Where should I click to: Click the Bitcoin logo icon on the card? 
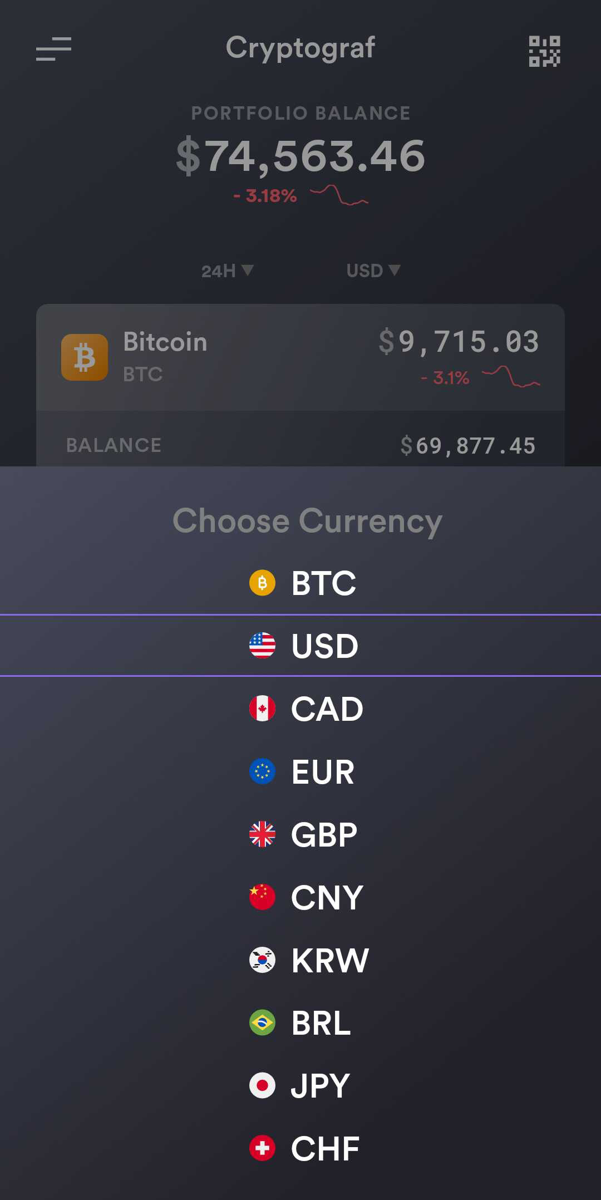[x=85, y=358]
